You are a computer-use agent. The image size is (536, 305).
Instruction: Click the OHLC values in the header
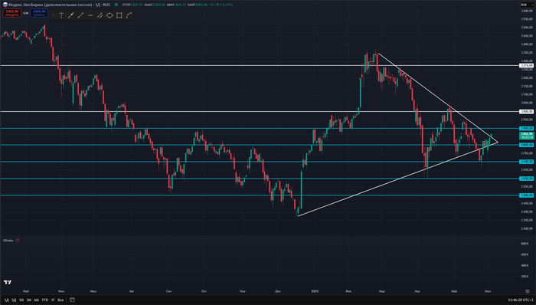click(x=178, y=5)
